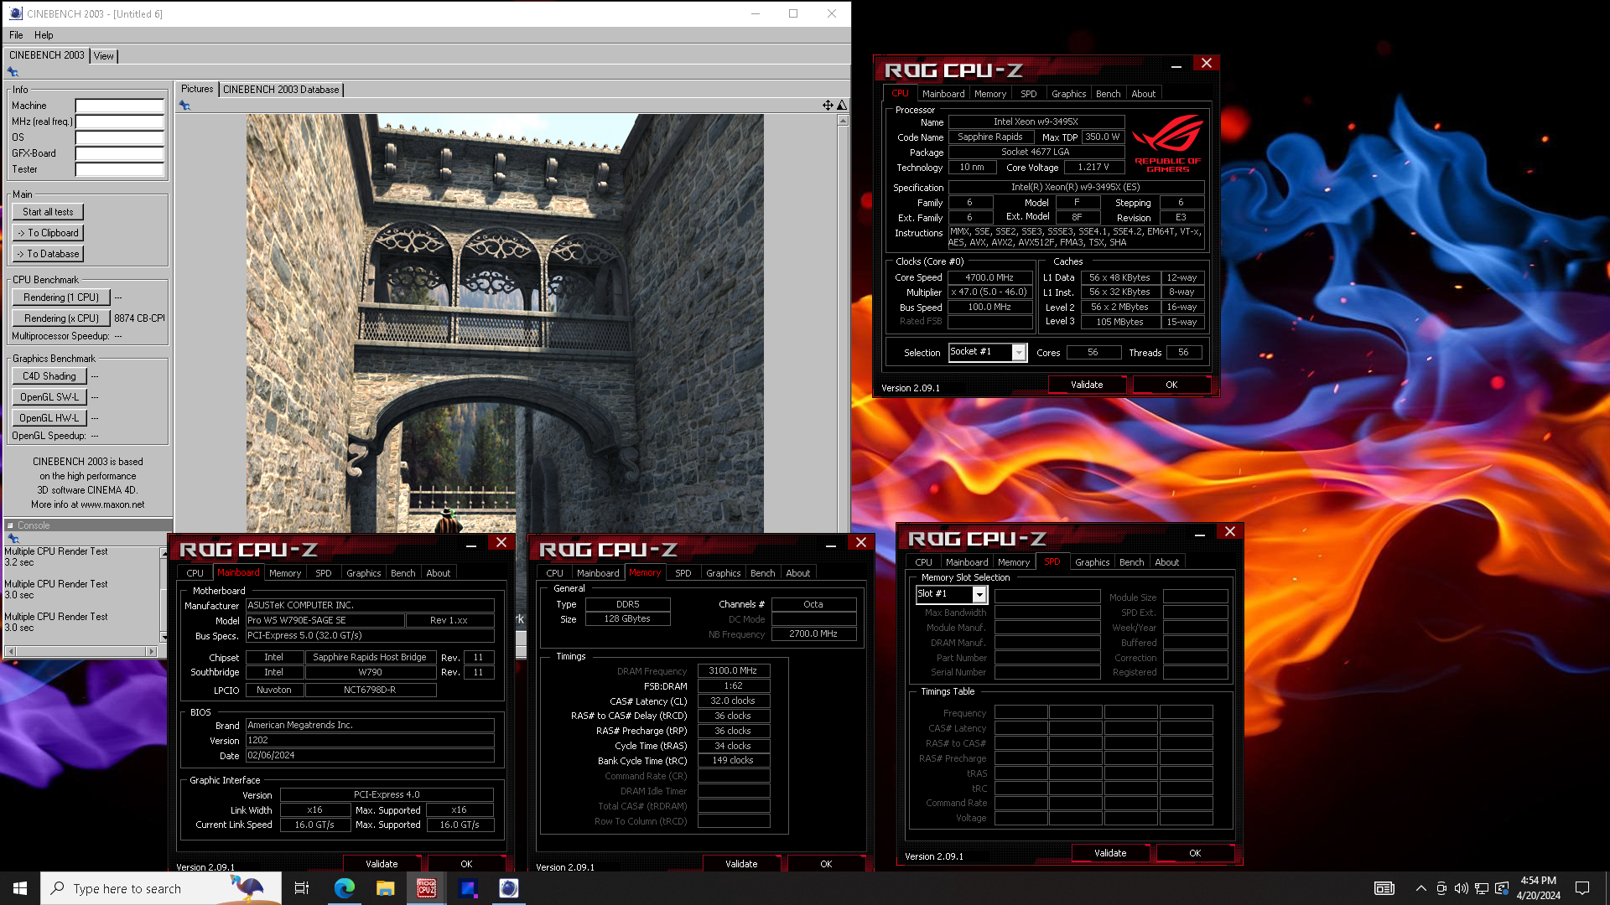Select the Cinebench taskbar icon
Screen dimensions: 1610x905
[508, 888]
